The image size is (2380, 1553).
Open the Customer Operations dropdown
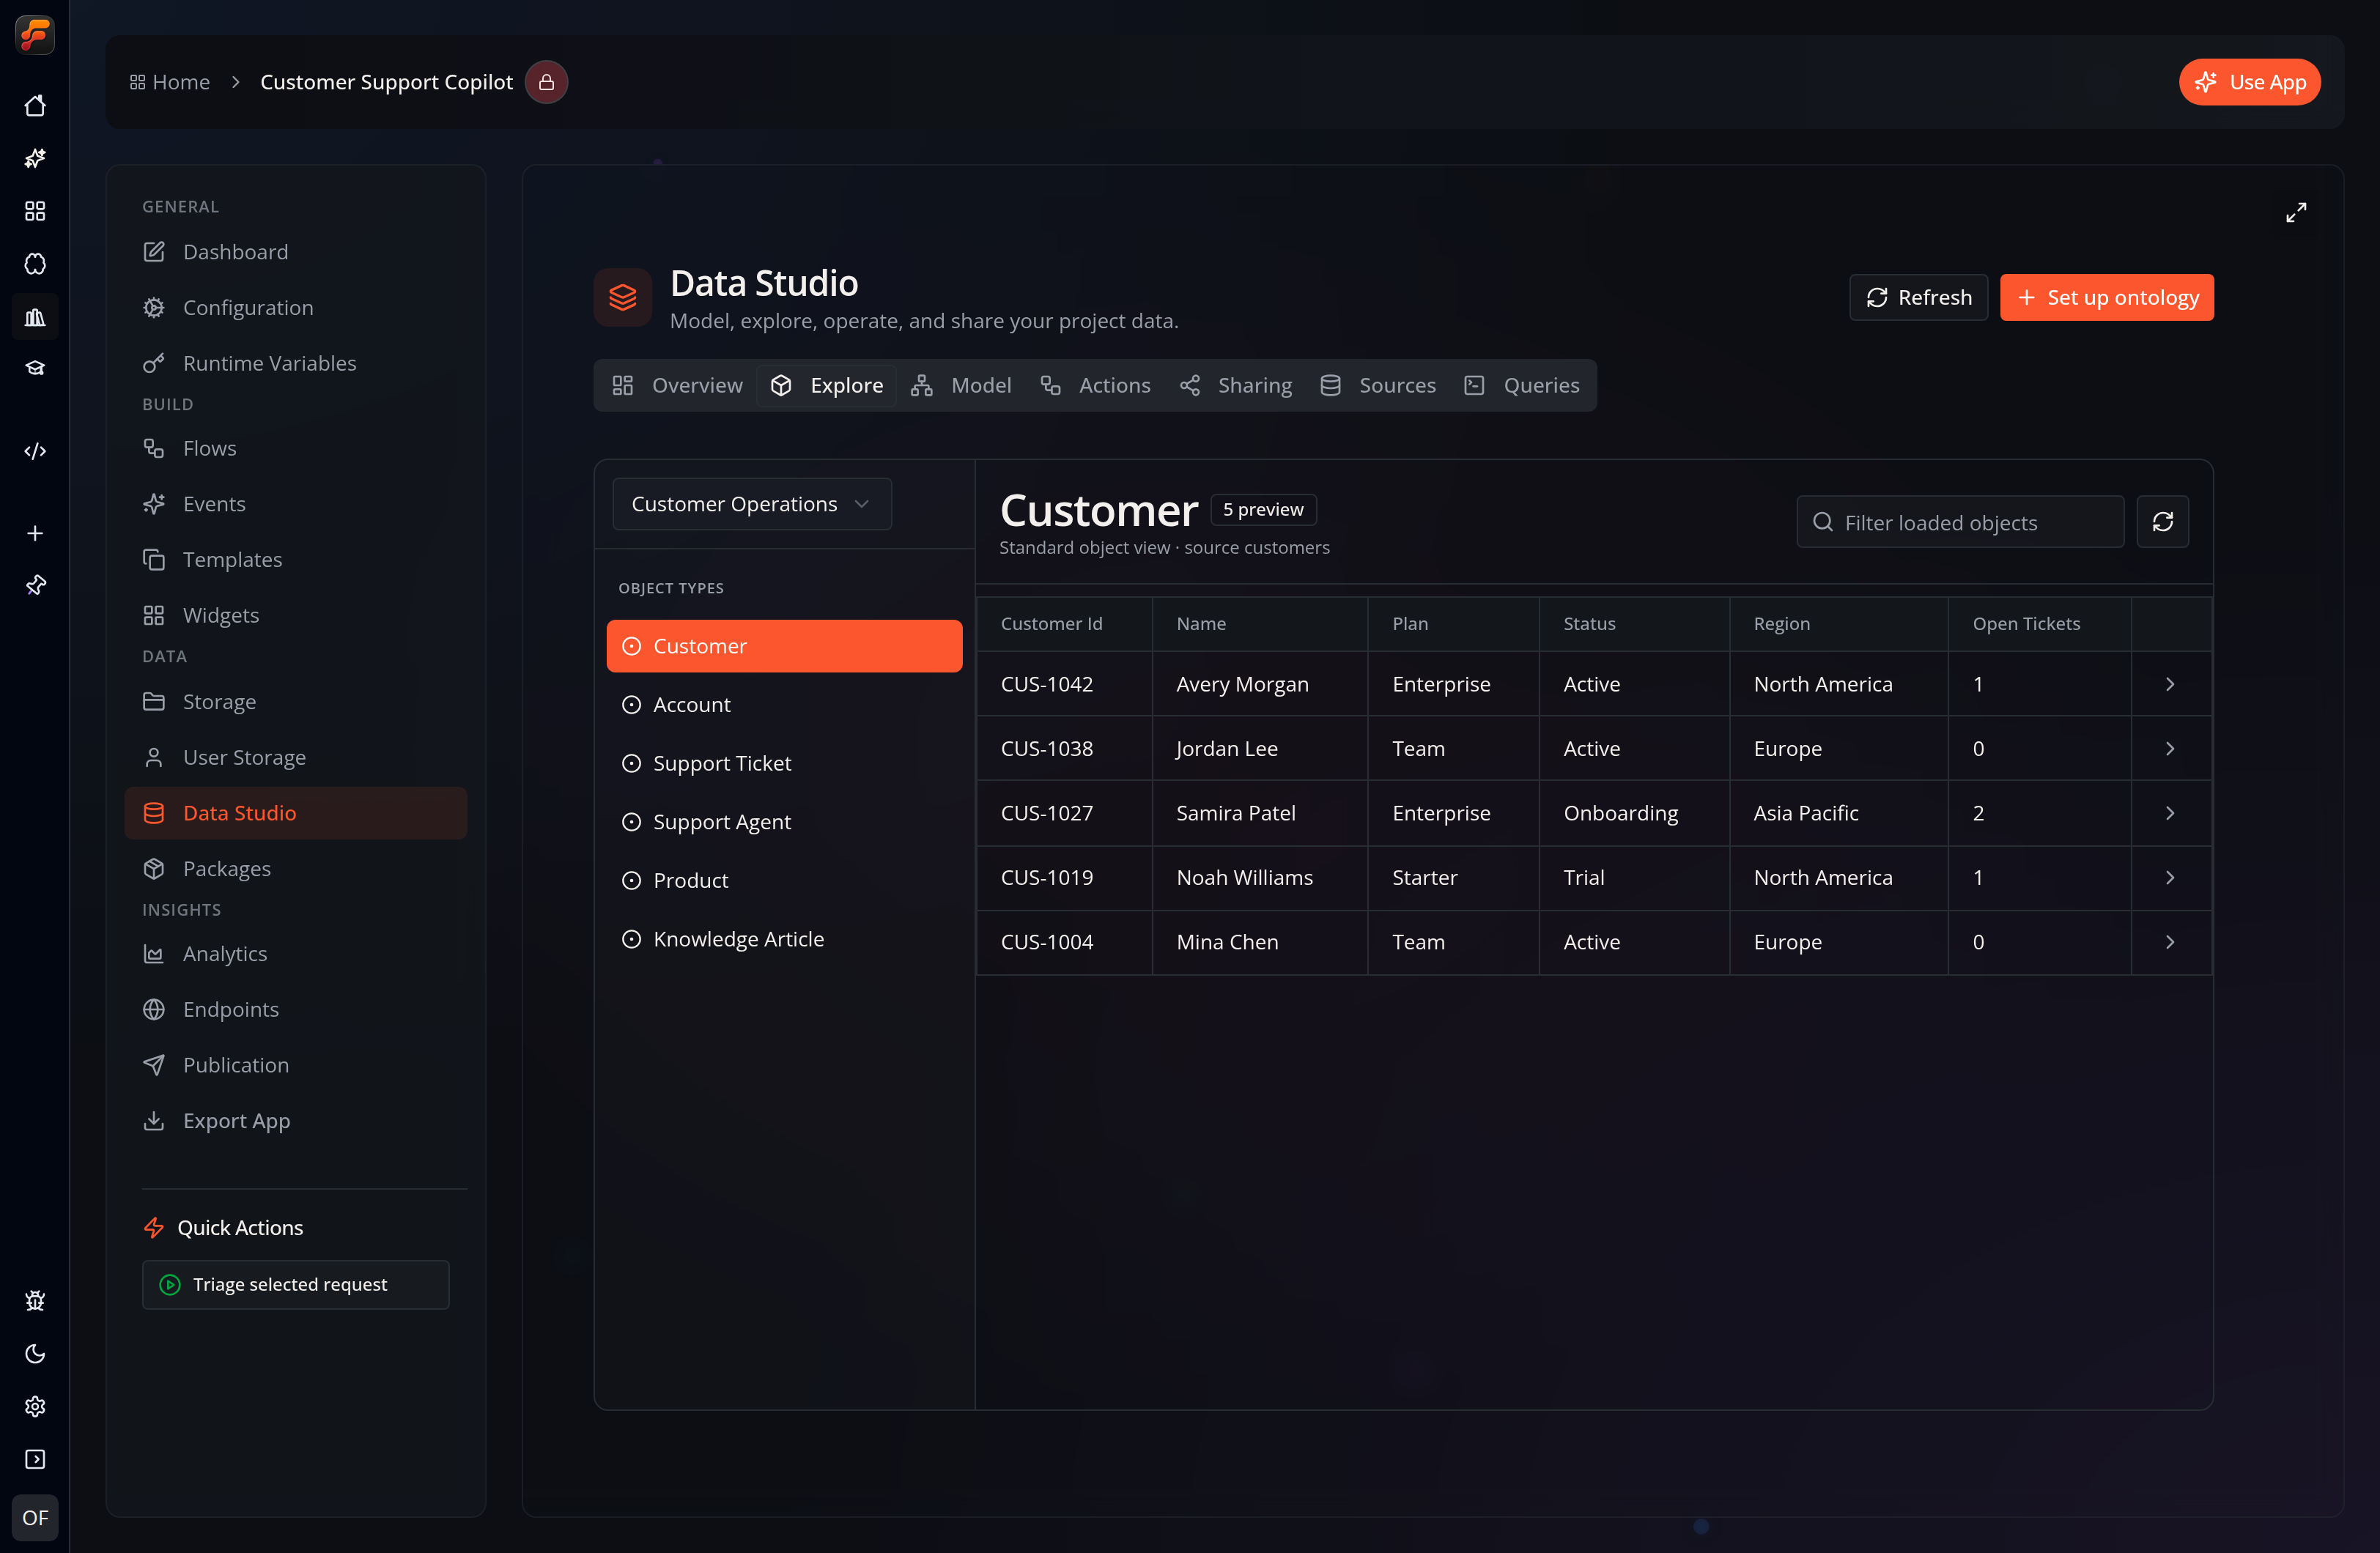752,504
